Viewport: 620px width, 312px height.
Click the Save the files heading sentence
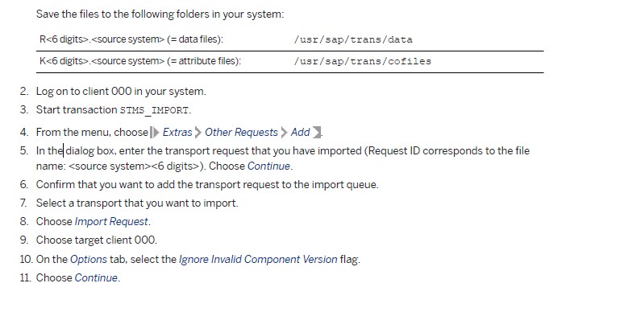(160, 14)
